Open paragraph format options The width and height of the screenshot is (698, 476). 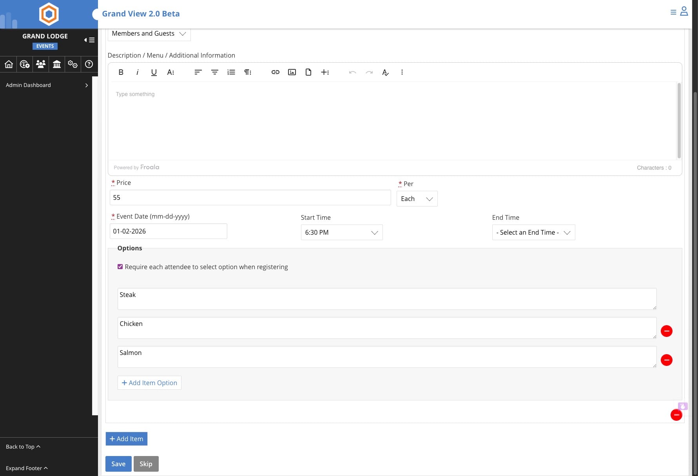point(248,72)
